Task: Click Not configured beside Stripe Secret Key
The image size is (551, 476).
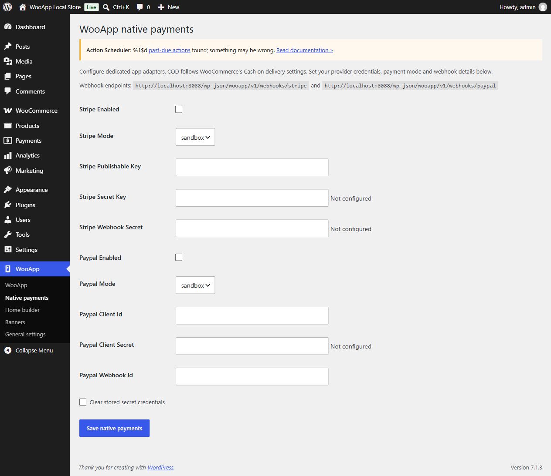Action: pyautogui.click(x=351, y=198)
